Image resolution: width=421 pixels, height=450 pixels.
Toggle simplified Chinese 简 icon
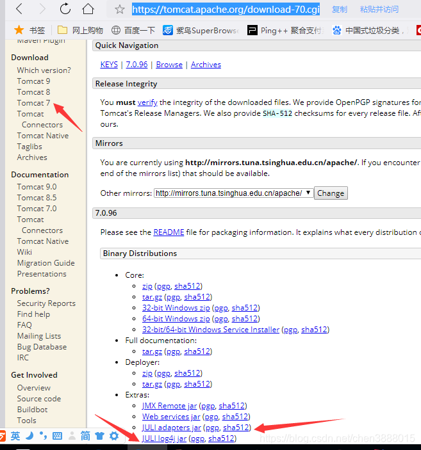tap(85, 436)
